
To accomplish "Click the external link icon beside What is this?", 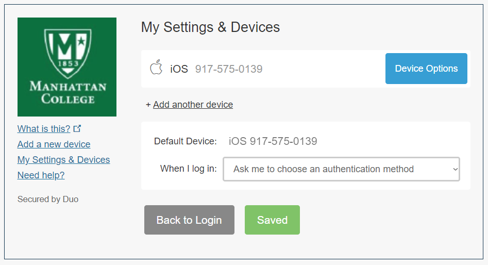I will click(77, 128).
